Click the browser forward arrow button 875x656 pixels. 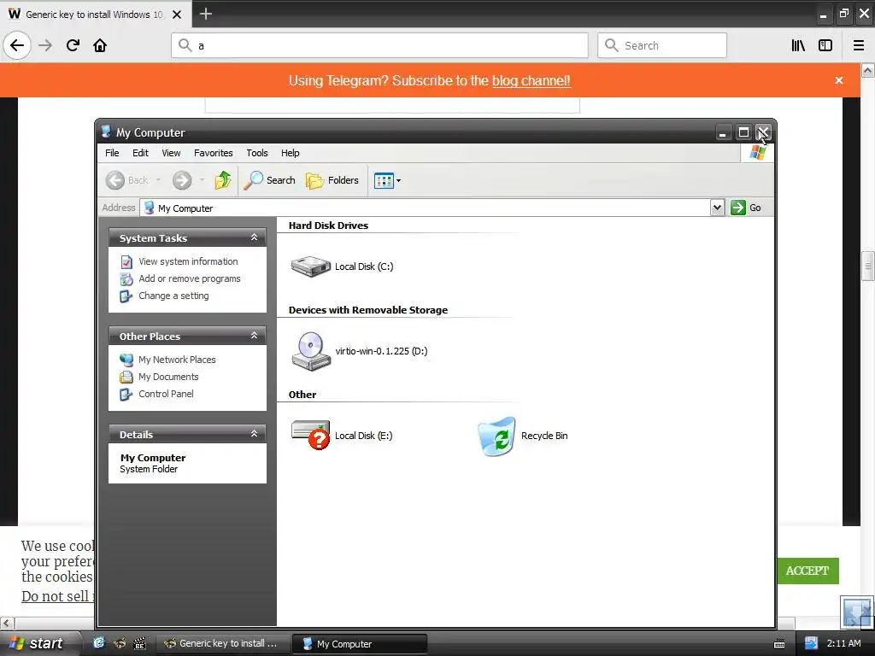click(45, 45)
